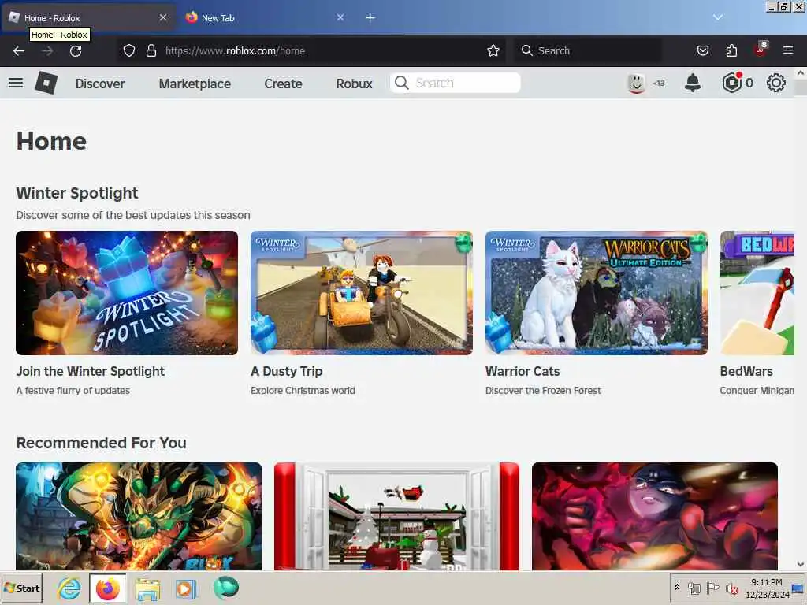The width and height of the screenshot is (807, 605).
Task: Expand the list all tabs chevron
Action: click(x=717, y=17)
